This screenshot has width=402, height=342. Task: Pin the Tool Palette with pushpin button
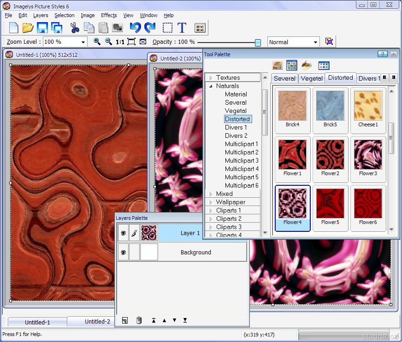(383, 54)
